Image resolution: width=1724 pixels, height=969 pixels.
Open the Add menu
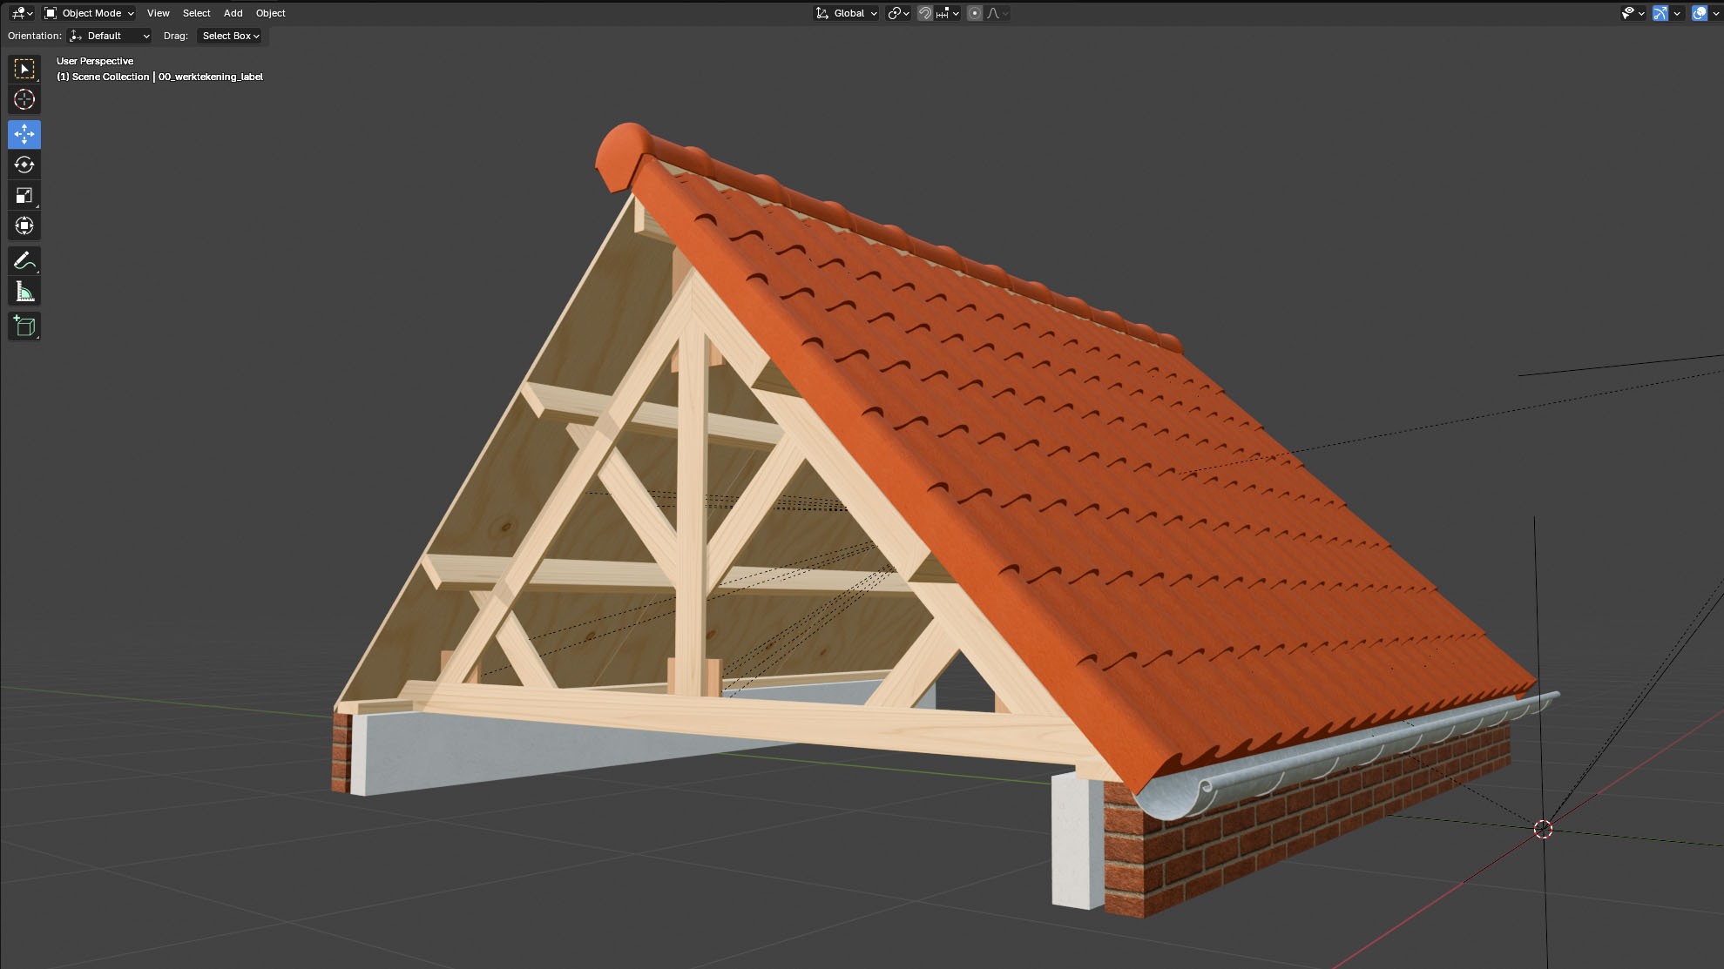coord(233,13)
